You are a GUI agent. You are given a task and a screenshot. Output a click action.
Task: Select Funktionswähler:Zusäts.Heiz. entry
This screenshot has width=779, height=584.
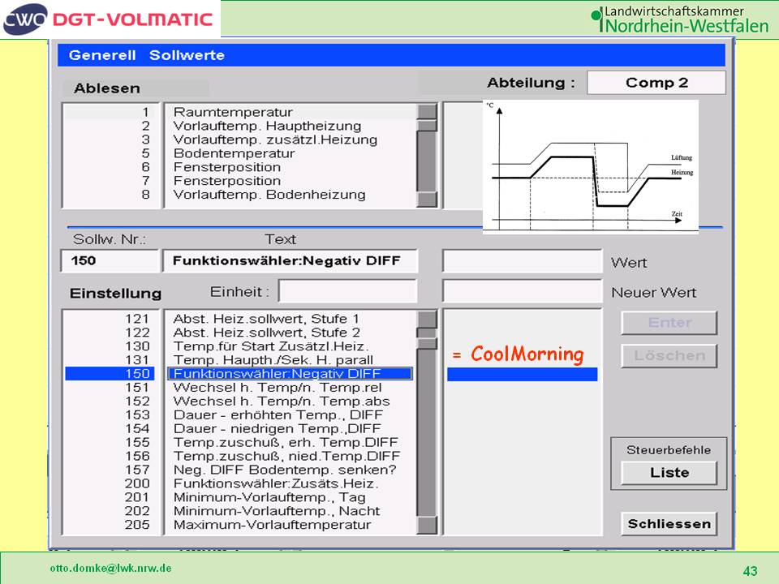click(x=276, y=483)
